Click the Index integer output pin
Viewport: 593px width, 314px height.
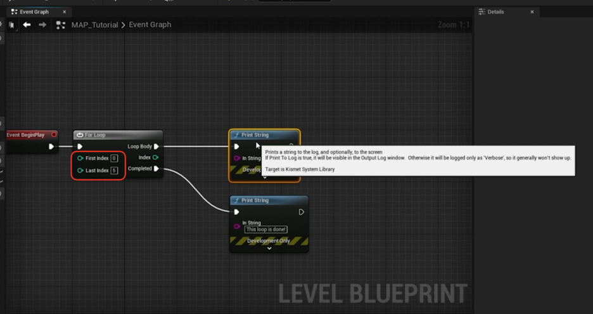(155, 157)
